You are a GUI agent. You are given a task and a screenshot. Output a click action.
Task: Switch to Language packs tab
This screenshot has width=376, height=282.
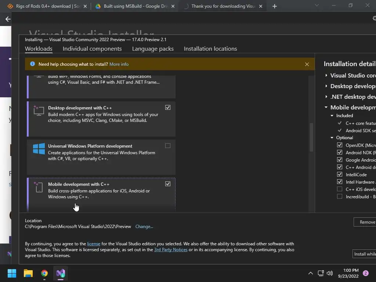[153, 49]
